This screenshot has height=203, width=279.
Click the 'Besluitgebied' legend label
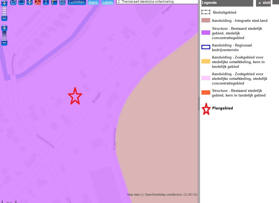pos(224,12)
